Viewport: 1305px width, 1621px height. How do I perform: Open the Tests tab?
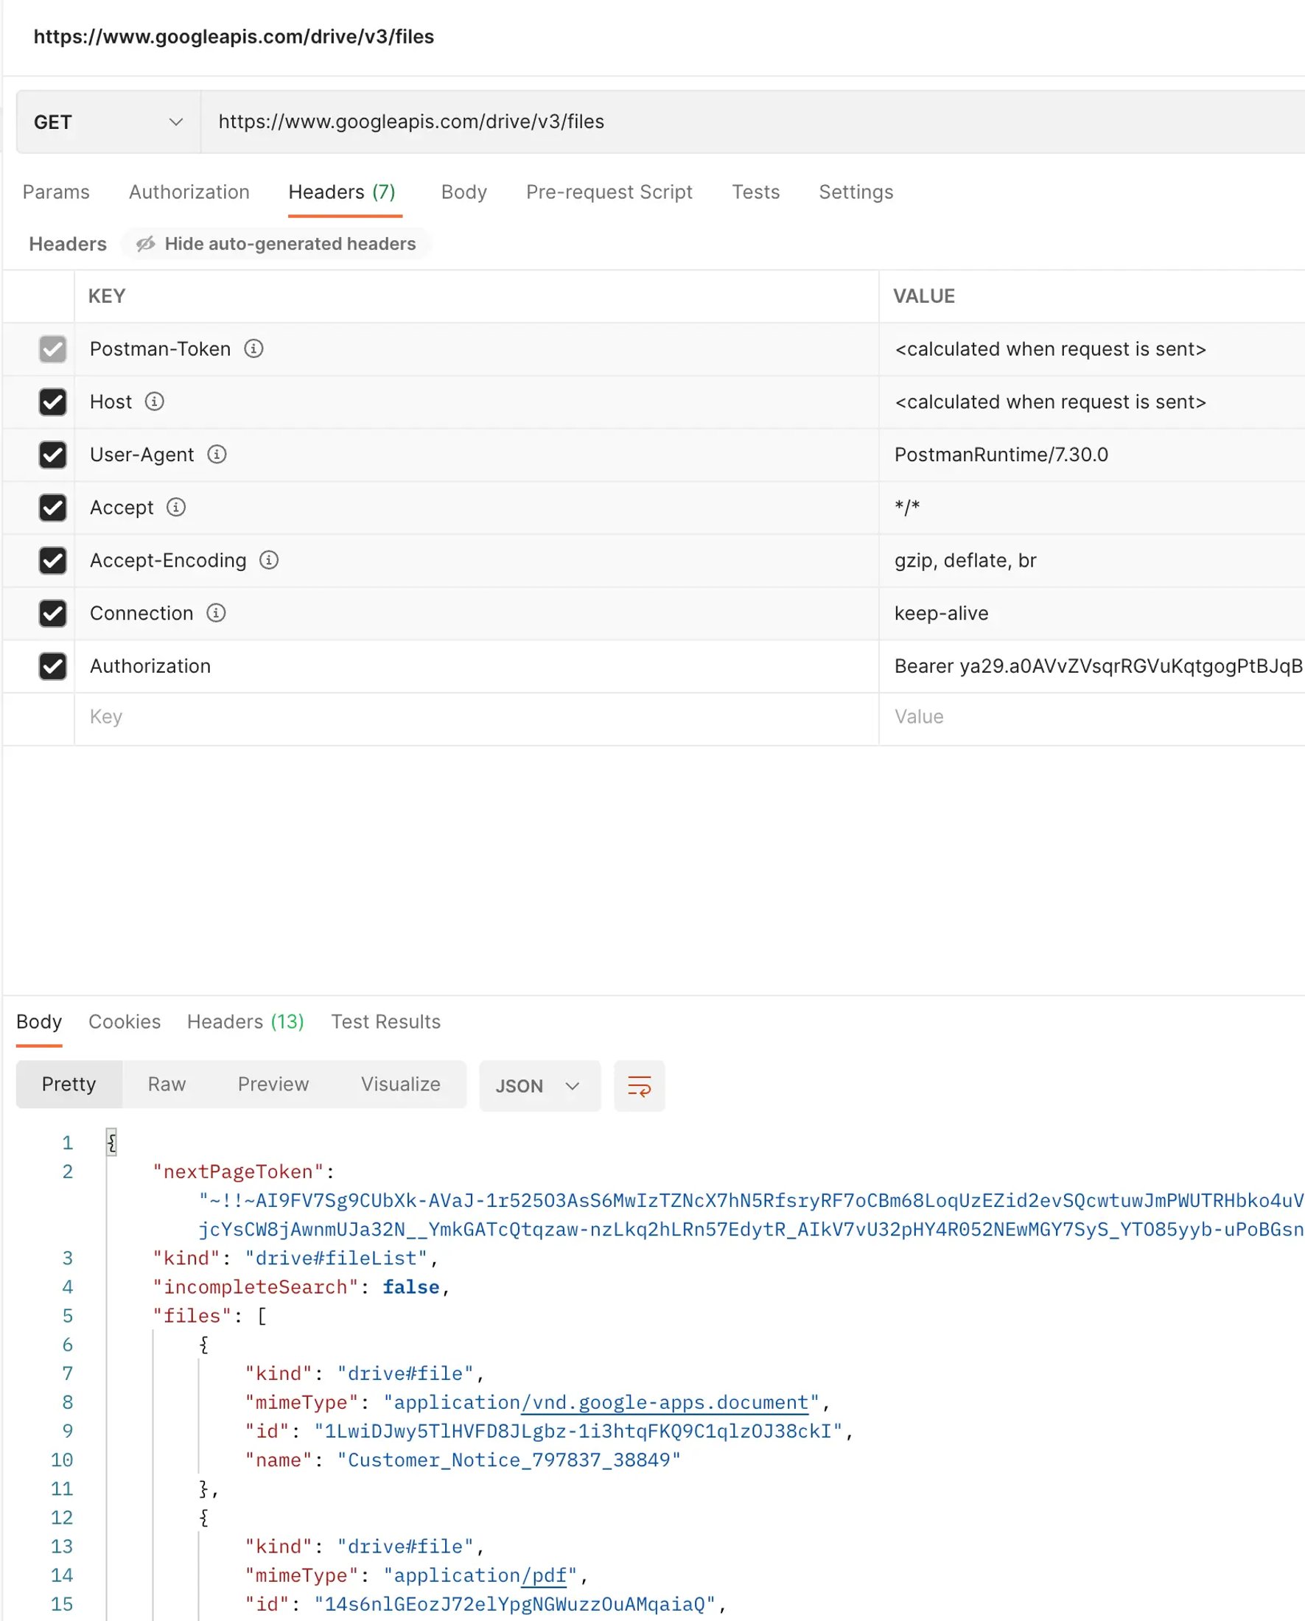pos(755,192)
